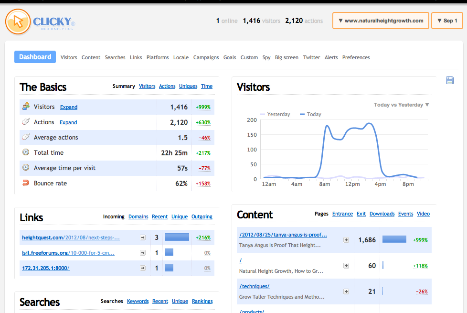Click the Keywords link in Searches panel
This screenshot has width=467, height=313.
(138, 301)
